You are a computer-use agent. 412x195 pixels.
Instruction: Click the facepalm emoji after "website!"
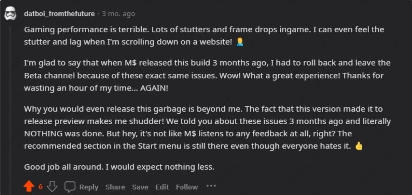click(x=239, y=42)
